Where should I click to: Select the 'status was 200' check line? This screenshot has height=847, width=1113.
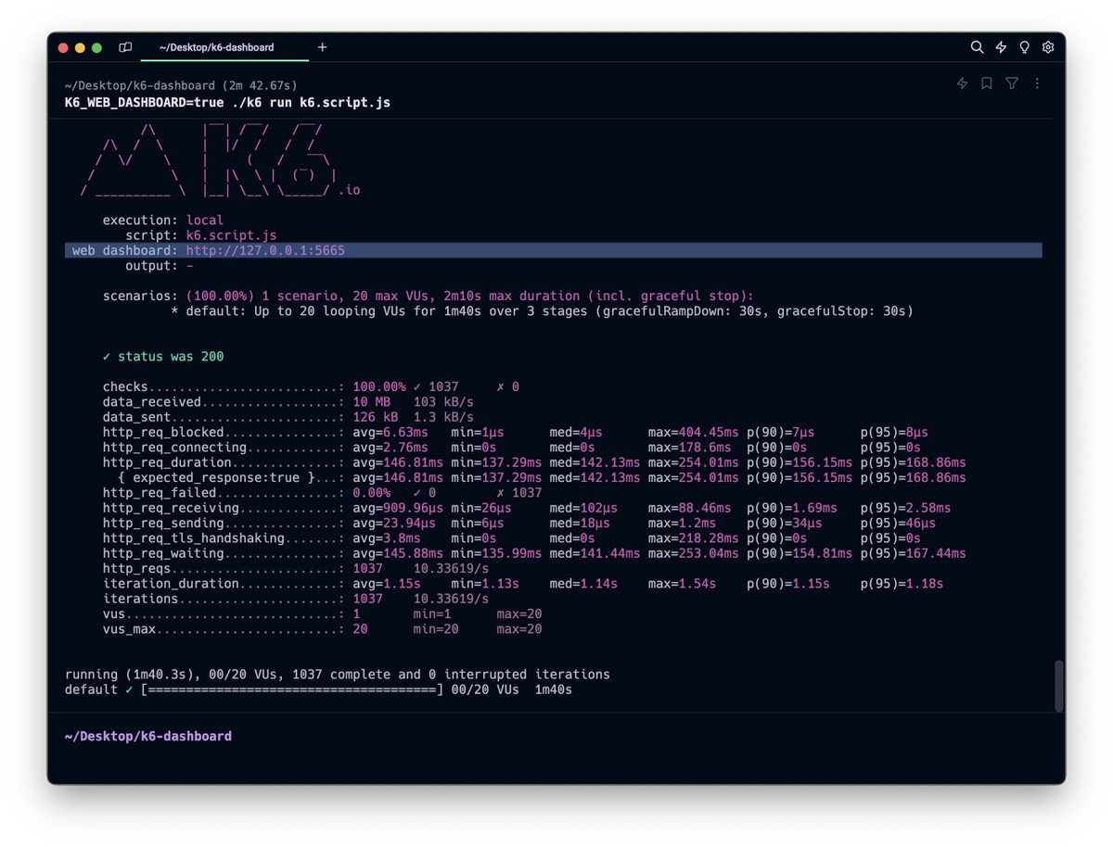[x=163, y=356]
